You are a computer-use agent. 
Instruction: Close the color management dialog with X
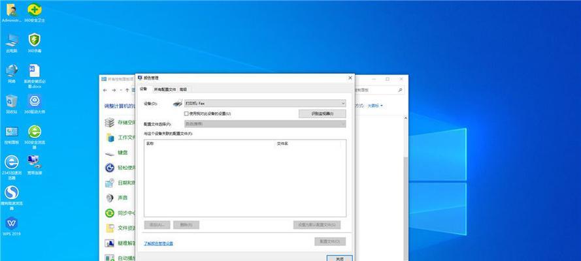pyautogui.click(x=350, y=78)
